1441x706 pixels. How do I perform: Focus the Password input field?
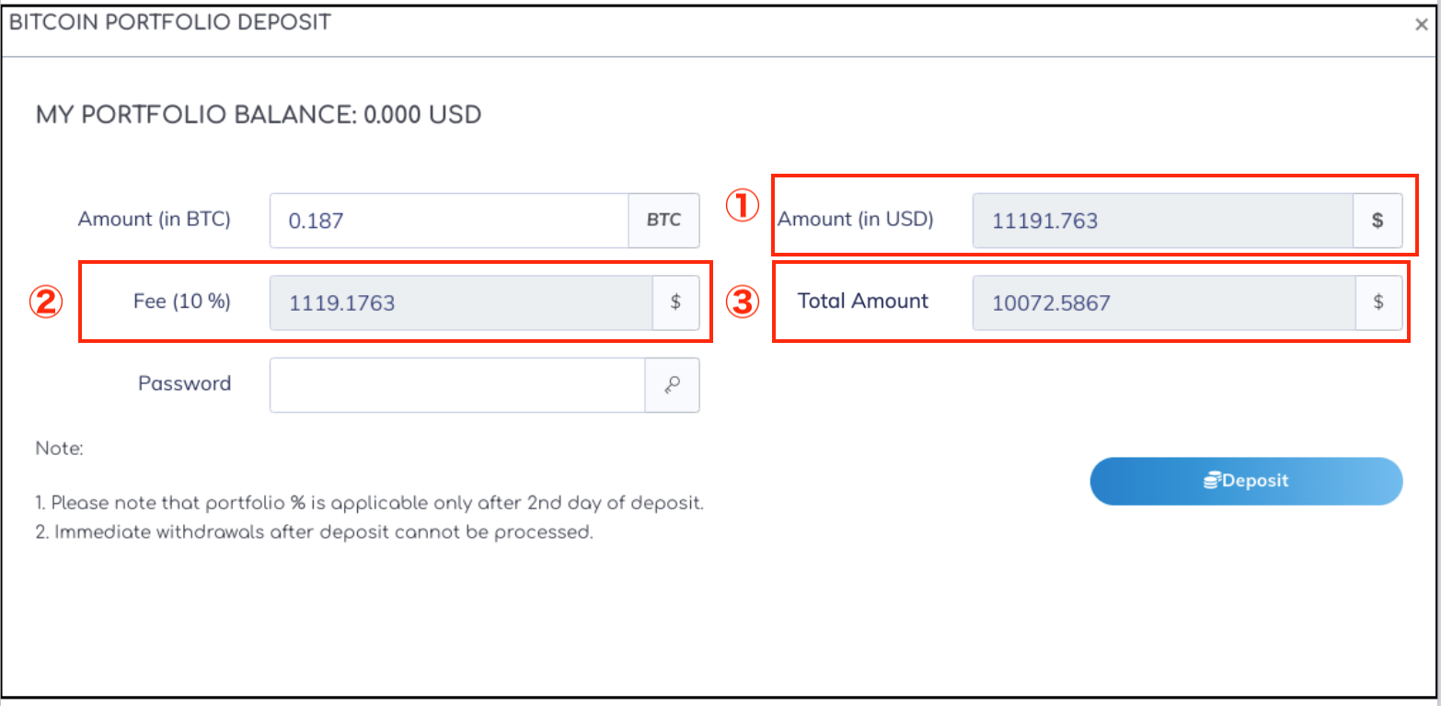(x=457, y=385)
